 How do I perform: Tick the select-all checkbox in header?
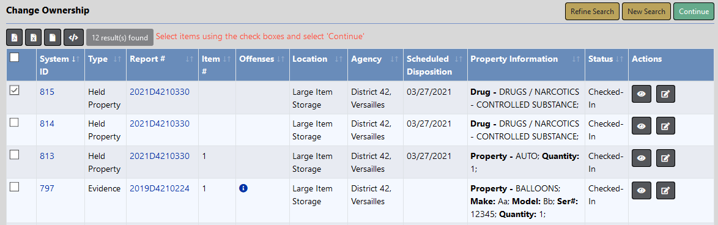[x=14, y=57]
